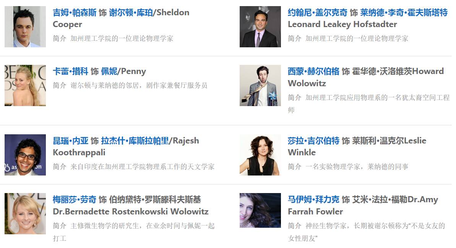Click the actor link 约翰尼·盖尔克奇
The image size is (456, 248).
click(x=318, y=13)
